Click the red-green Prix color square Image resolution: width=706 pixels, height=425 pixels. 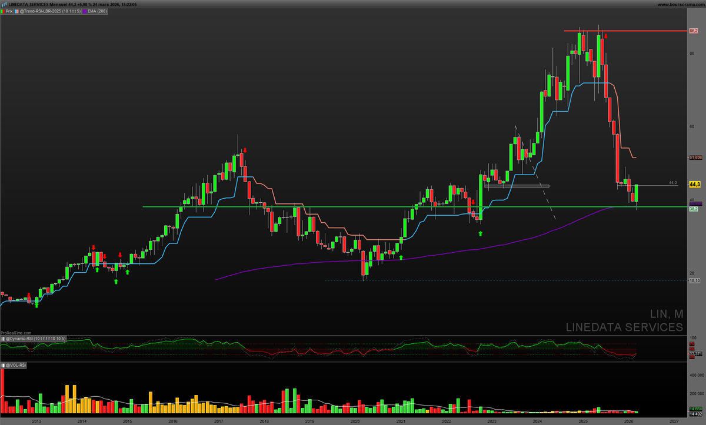pyautogui.click(x=3, y=11)
